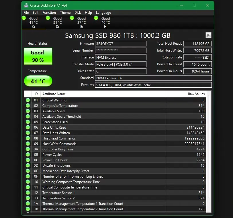Click the Good 90 % health status button
Viewport: 233px width, 218px height.
pyautogui.click(x=38, y=56)
